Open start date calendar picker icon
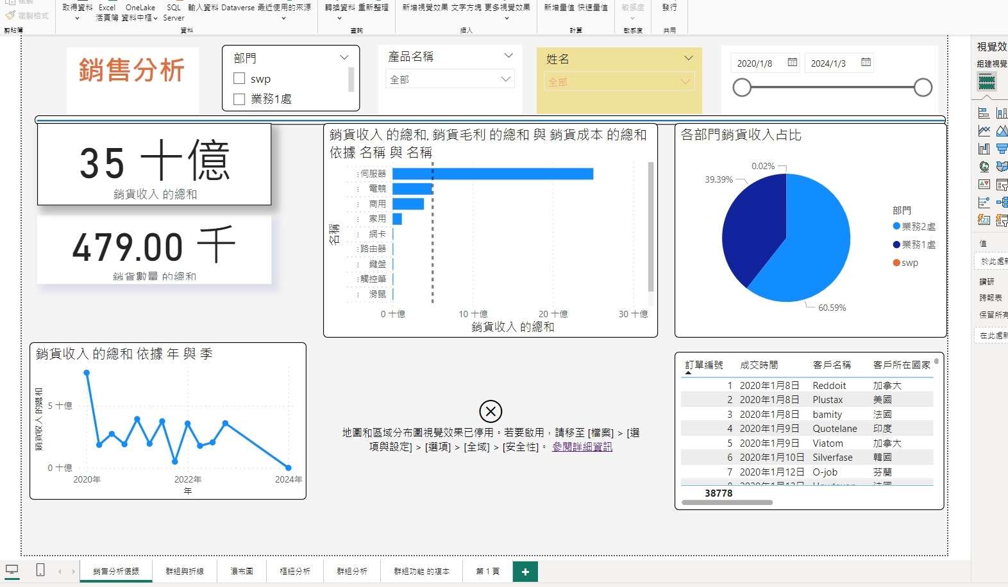This screenshot has width=1008, height=587. tap(792, 62)
